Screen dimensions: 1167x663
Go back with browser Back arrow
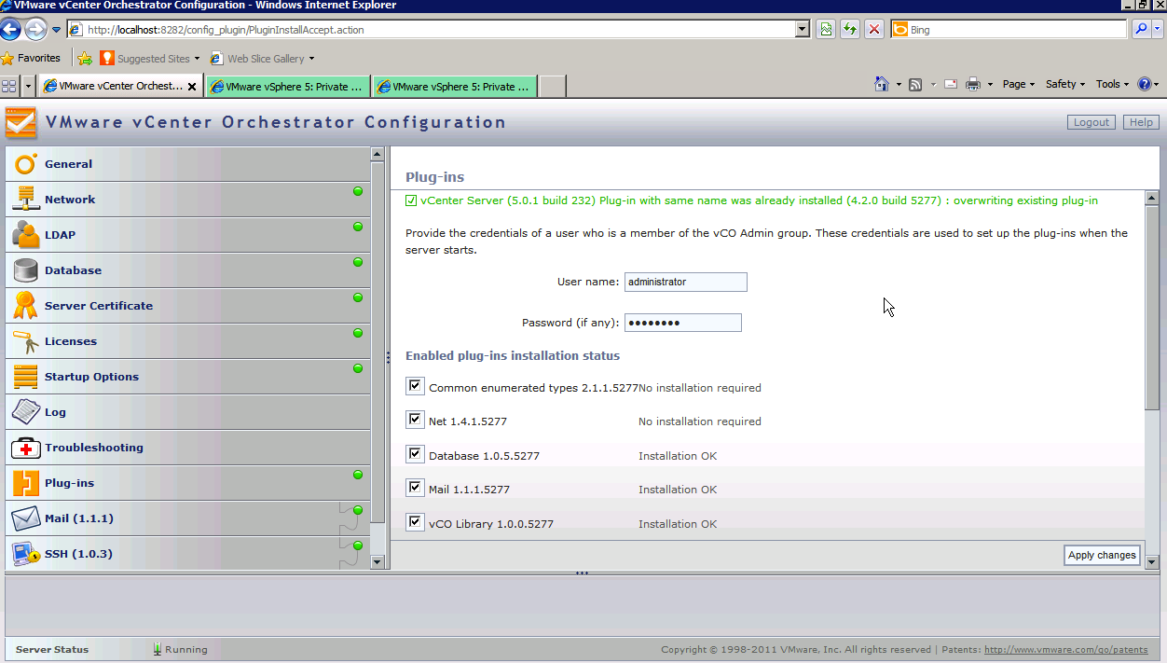[x=11, y=29]
